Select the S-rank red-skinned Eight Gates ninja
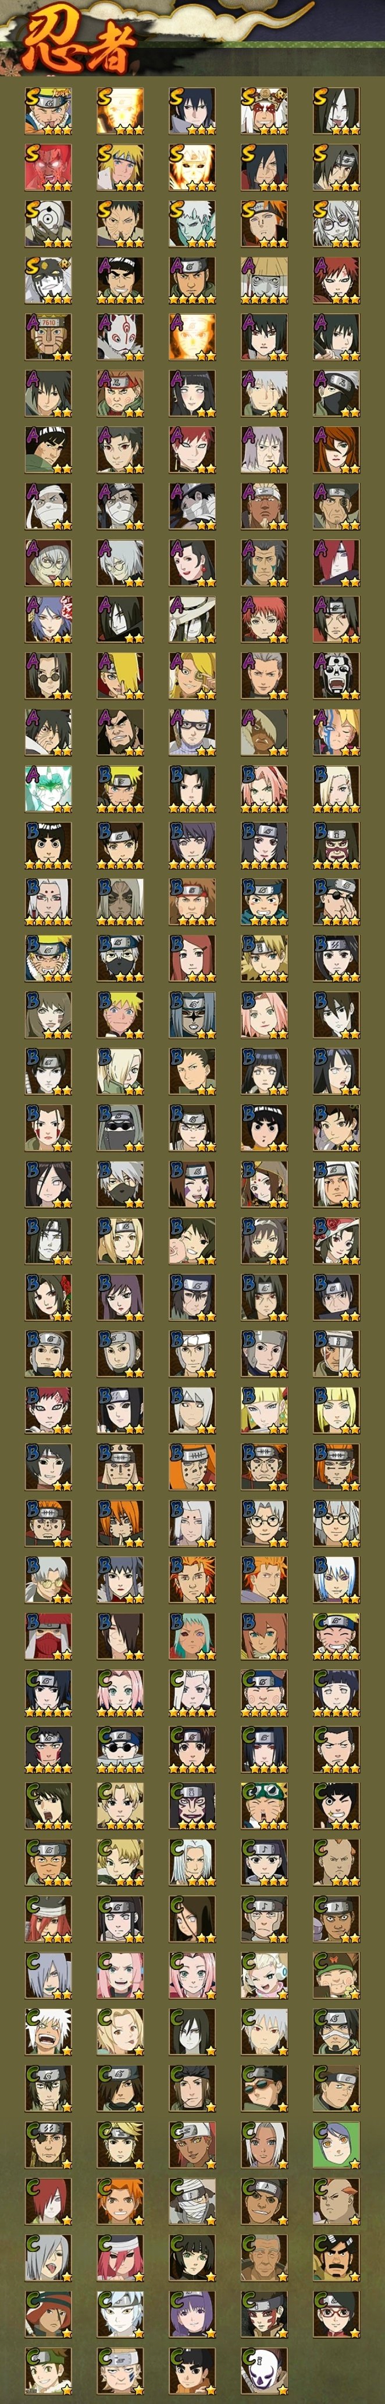385x2404 pixels. coord(48,168)
